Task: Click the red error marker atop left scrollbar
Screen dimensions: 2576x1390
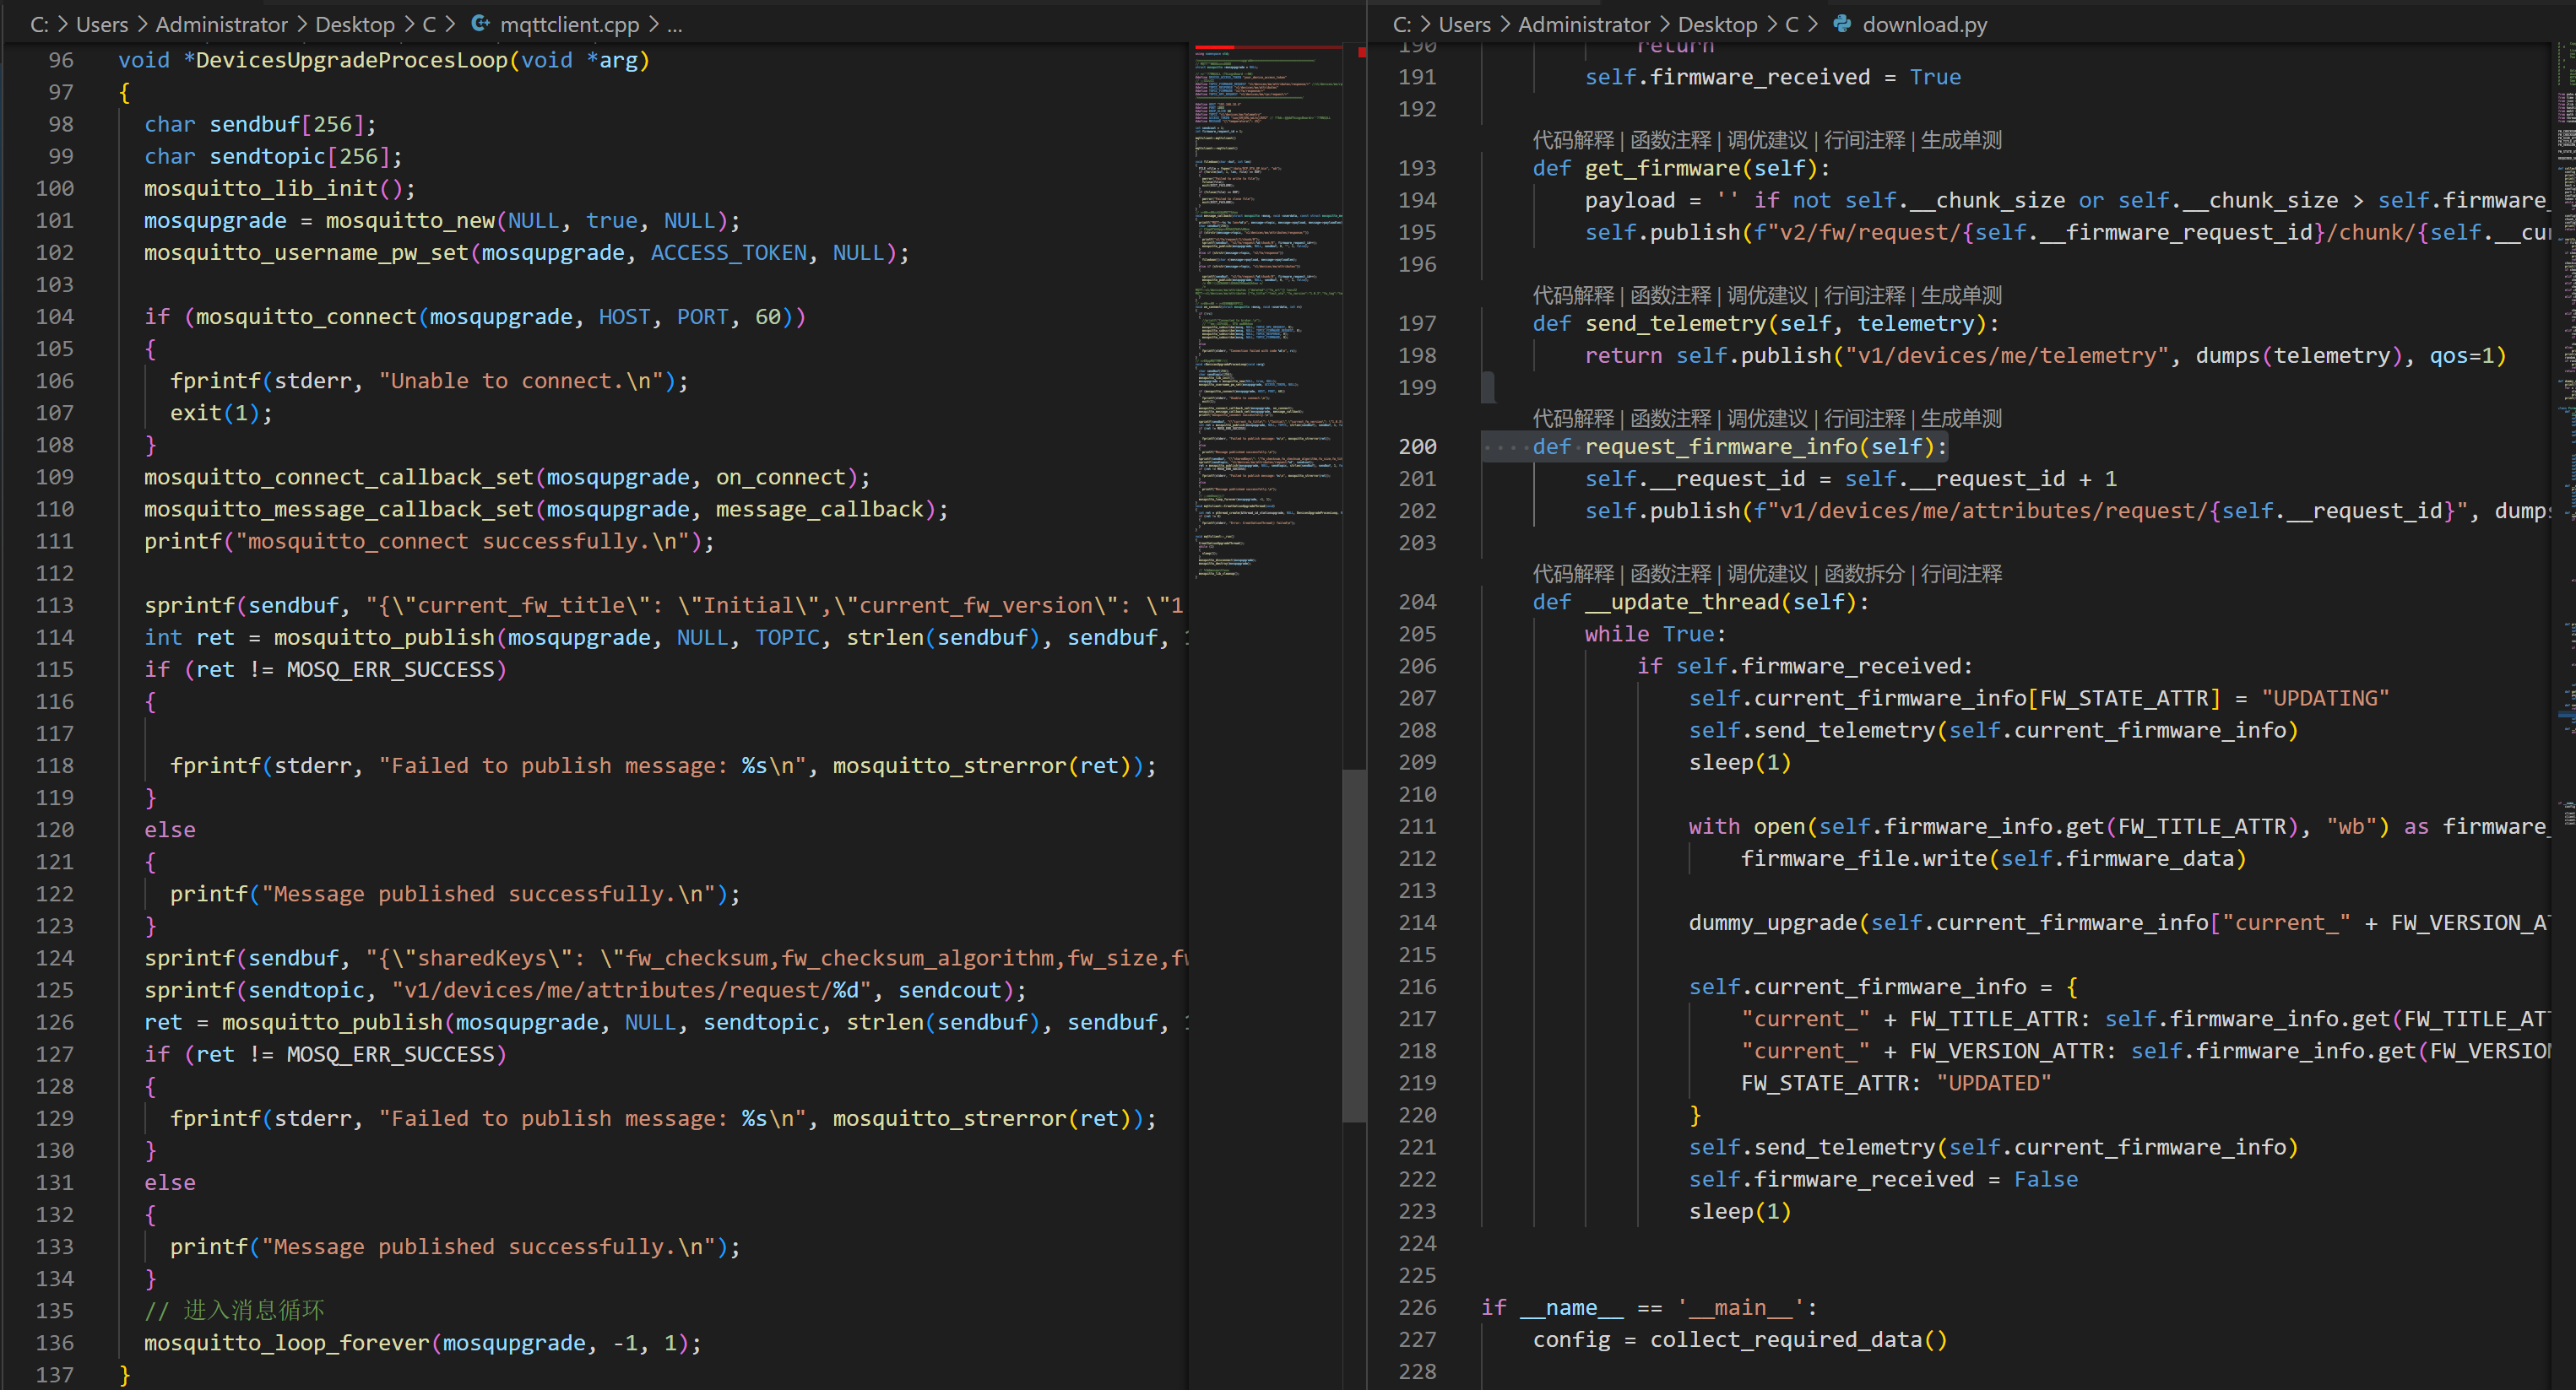Action: pyautogui.click(x=1361, y=52)
